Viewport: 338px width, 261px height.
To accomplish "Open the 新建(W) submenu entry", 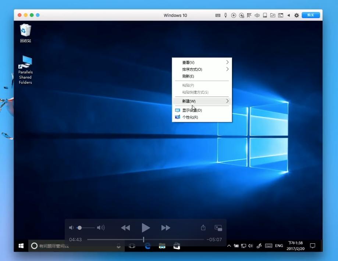I will click(x=202, y=101).
